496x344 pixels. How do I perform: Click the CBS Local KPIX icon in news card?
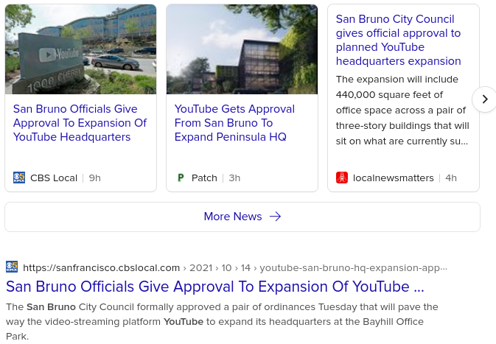coord(19,178)
